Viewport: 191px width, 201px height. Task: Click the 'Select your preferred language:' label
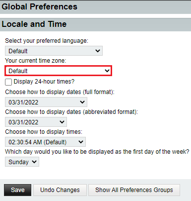click(x=47, y=41)
